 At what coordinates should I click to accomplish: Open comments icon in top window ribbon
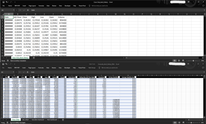(203, 6)
